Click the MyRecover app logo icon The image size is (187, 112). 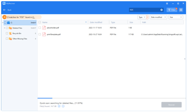[4, 3]
